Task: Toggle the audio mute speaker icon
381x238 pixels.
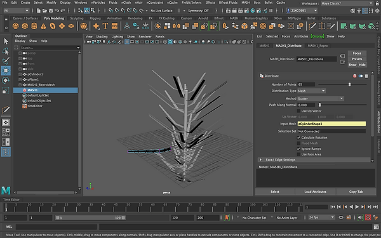Action: pos(361,217)
